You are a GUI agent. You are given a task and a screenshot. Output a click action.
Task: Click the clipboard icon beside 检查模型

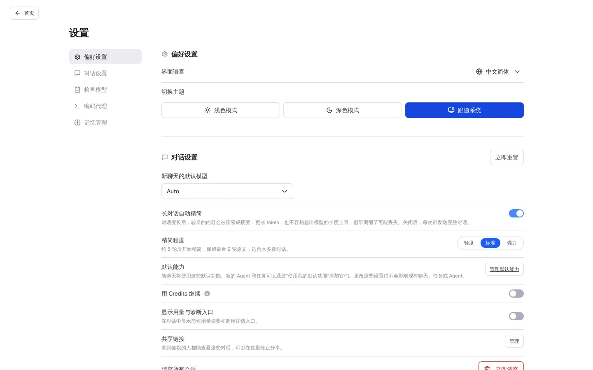coord(77,90)
